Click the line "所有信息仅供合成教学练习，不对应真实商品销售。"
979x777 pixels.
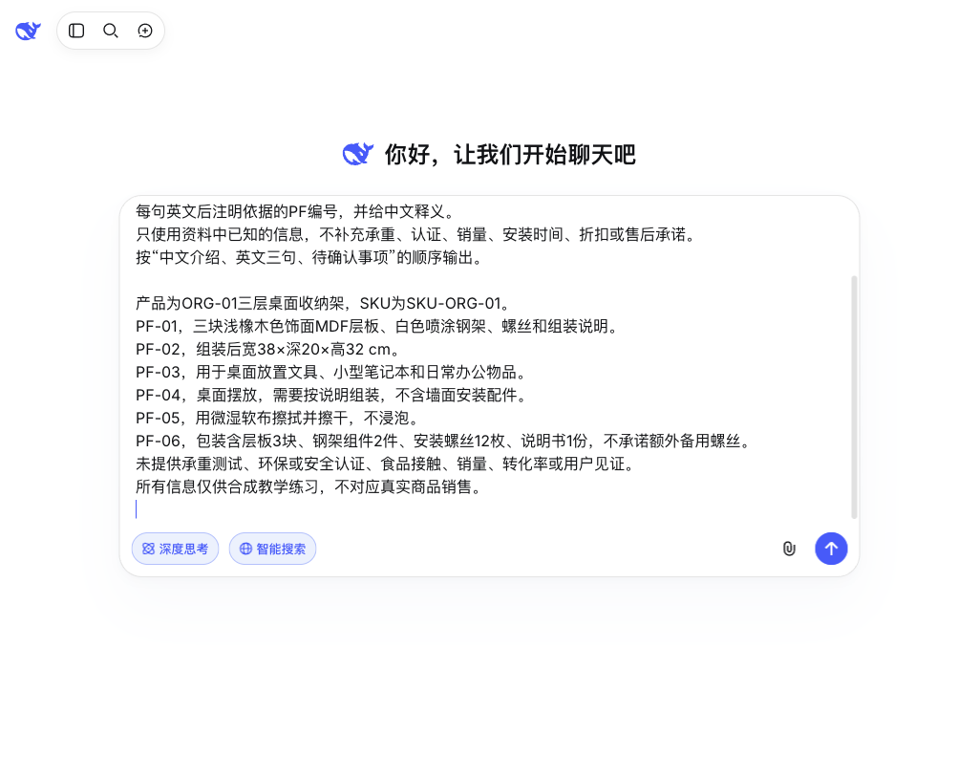pos(310,486)
